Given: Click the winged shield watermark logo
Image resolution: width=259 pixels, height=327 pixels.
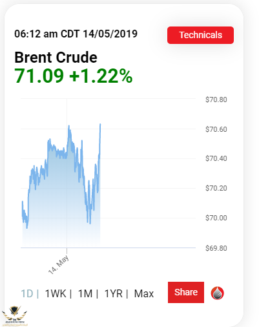Looking at the screenshot, I should (x=15, y=315).
